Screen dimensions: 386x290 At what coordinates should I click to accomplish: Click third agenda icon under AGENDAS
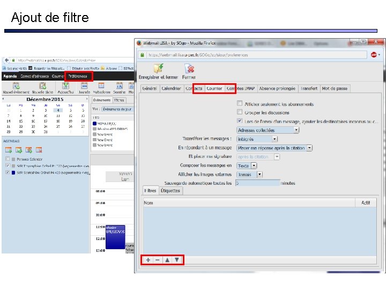29,150
